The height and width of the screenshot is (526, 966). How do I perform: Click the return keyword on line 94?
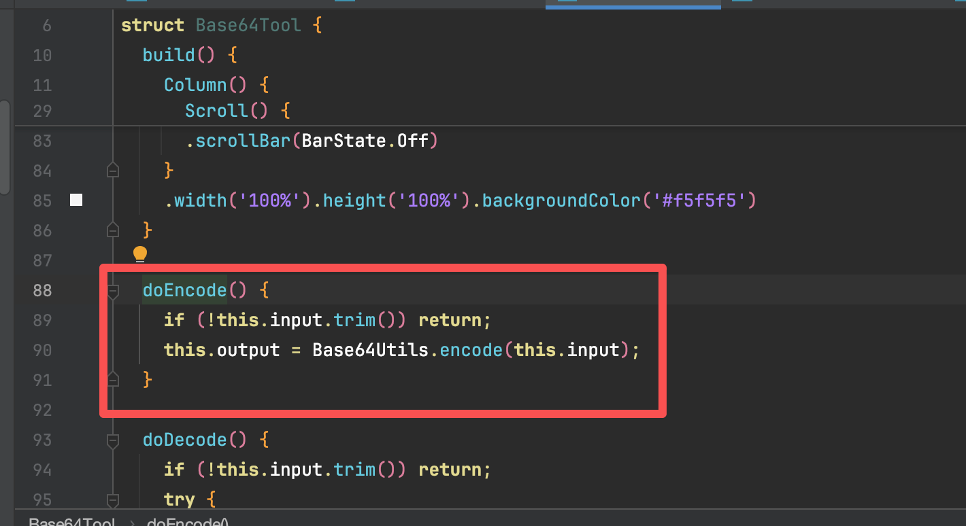(450, 470)
